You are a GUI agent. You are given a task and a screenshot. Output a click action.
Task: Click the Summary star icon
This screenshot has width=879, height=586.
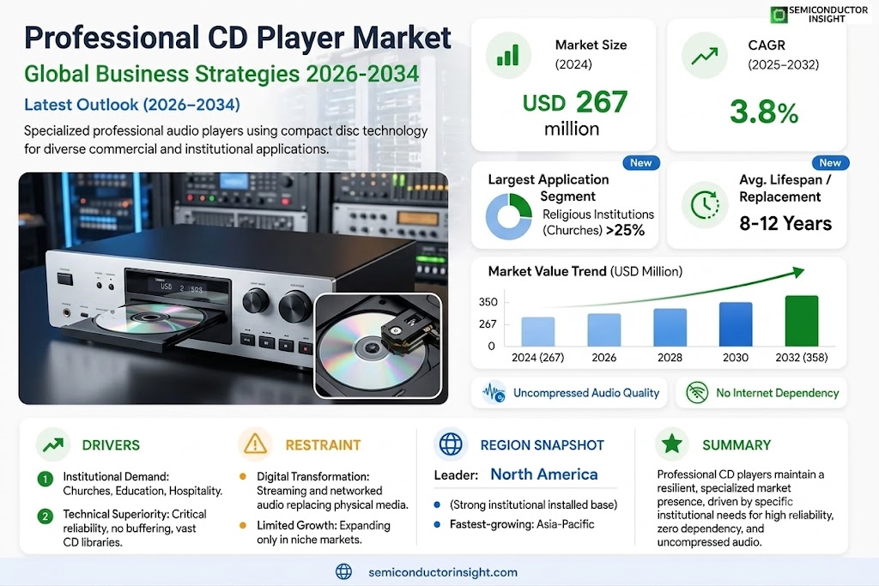pos(671,444)
